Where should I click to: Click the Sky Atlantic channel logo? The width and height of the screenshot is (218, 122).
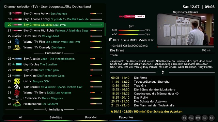pos(17,59)
